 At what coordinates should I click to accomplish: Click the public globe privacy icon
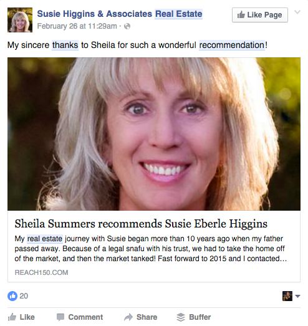127,26
